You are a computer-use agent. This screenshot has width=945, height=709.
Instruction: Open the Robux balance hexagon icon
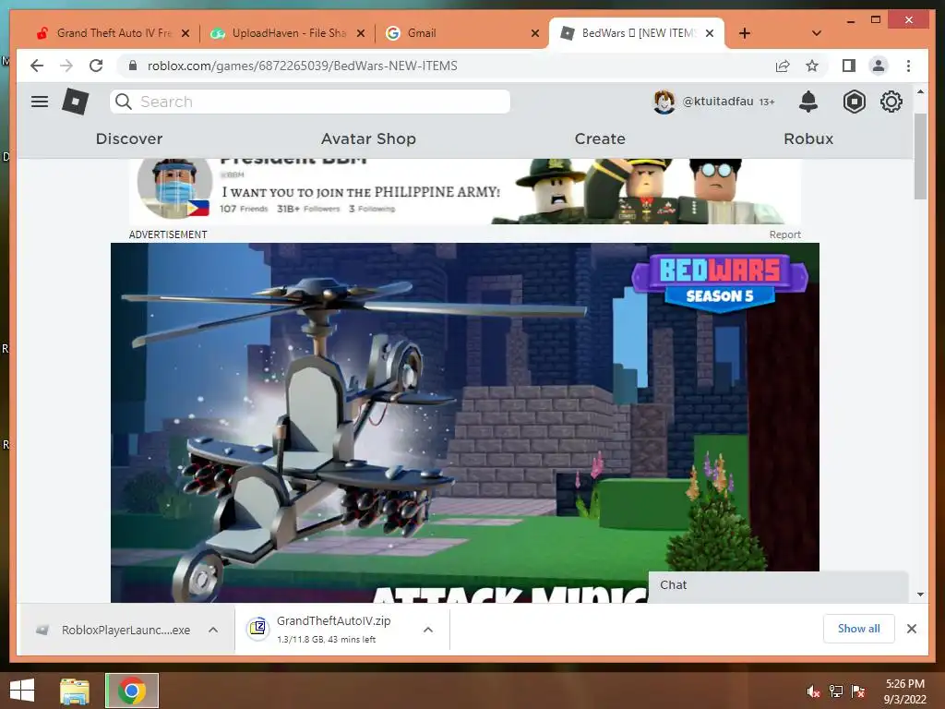[854, 102]
